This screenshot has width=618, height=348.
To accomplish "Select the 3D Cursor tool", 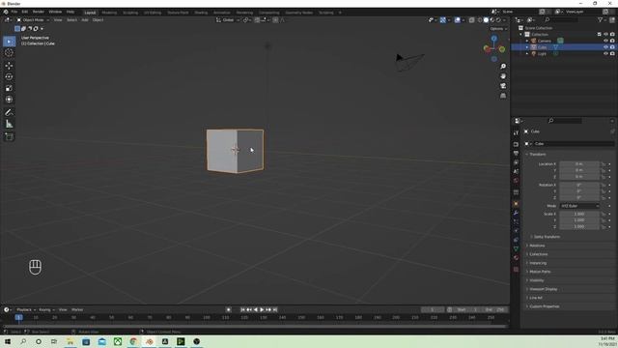I will point(9,53).
